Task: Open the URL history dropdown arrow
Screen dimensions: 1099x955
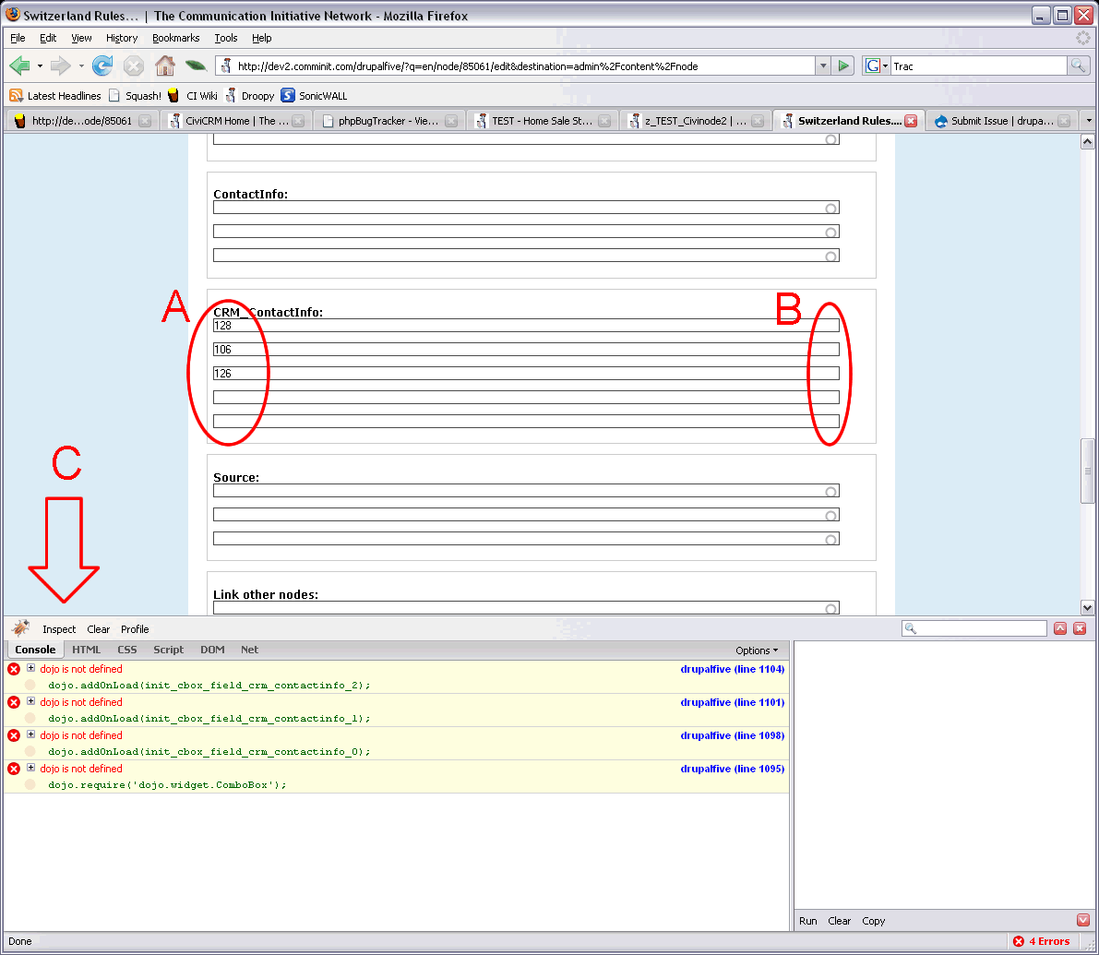Action: click(823, 66)
